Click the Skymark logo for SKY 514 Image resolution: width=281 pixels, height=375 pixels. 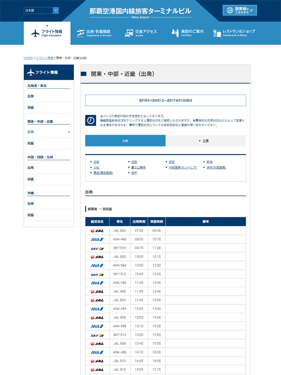coord(97,335)
